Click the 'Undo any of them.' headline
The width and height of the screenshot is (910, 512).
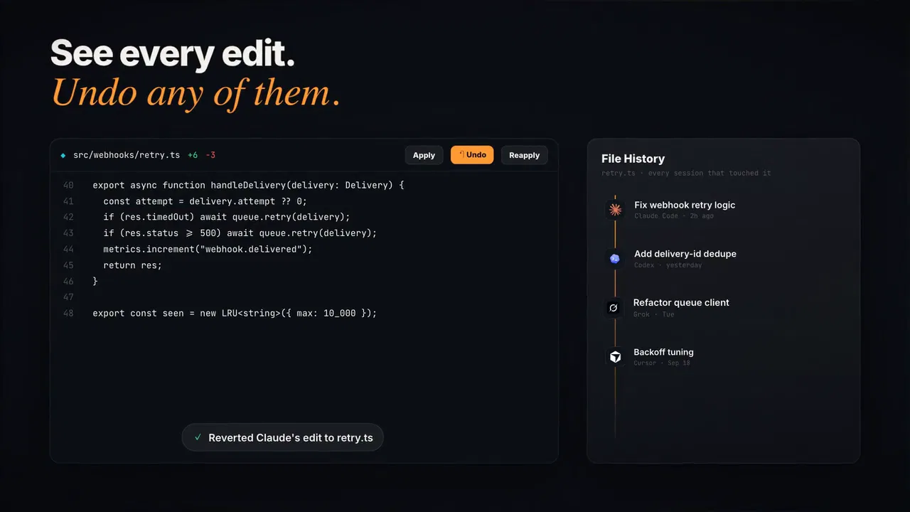(196, 92)
